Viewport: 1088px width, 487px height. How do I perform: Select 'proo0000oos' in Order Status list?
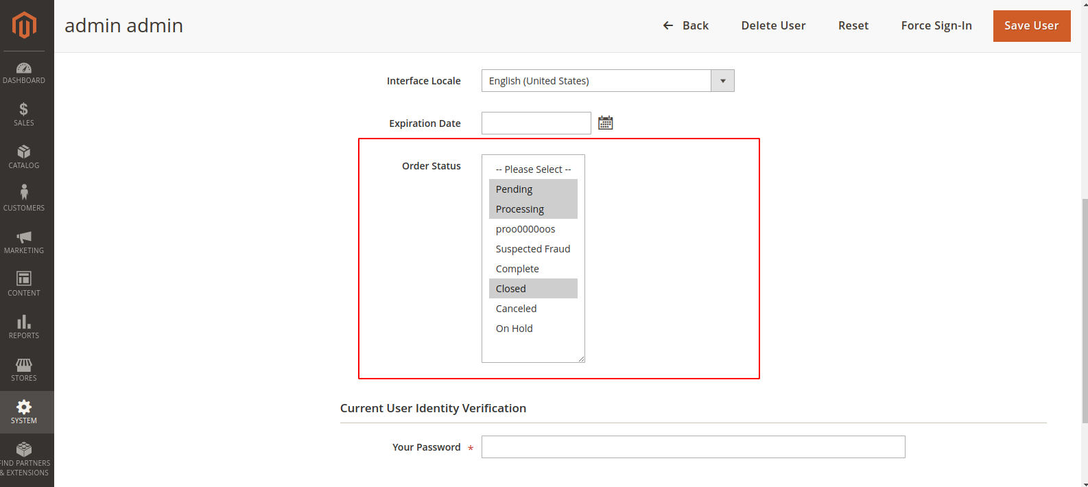[533, 229]
